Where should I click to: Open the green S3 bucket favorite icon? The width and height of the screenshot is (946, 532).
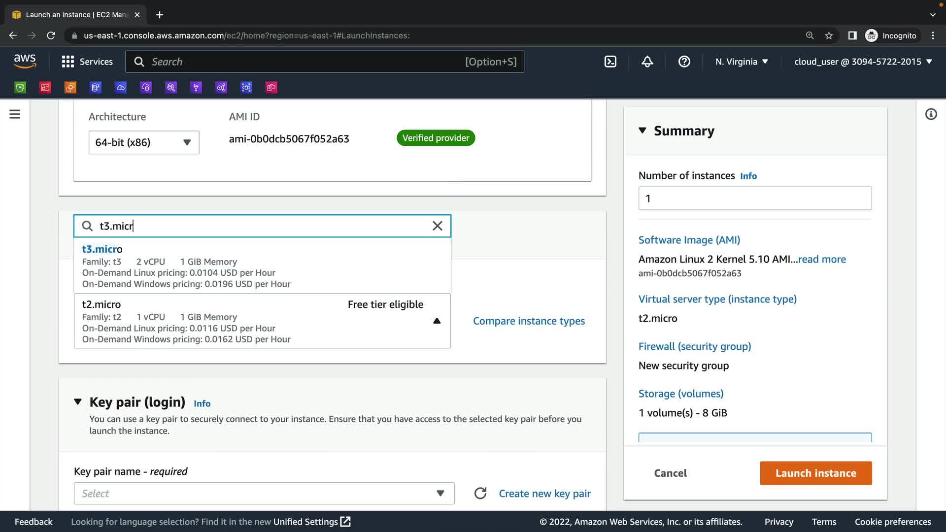20,88
